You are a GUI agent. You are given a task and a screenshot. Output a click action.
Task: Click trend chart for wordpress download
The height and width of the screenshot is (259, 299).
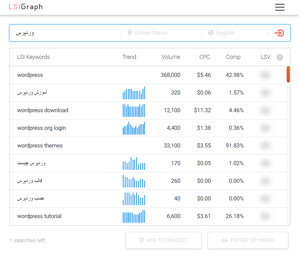click(134, 110)
